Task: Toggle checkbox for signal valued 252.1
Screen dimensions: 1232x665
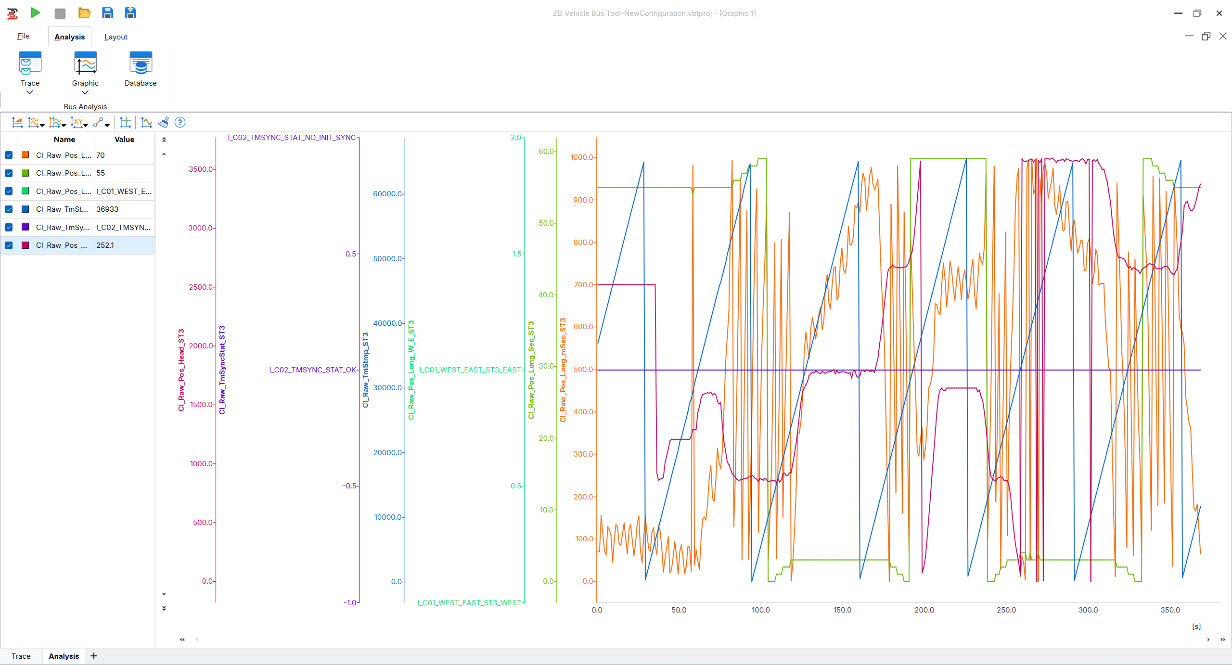Action: click(9, 245)
